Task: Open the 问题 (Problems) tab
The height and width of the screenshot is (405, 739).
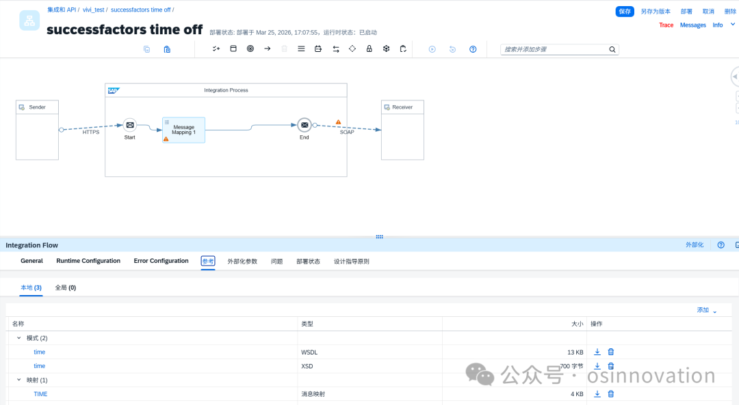Action: 276,261
